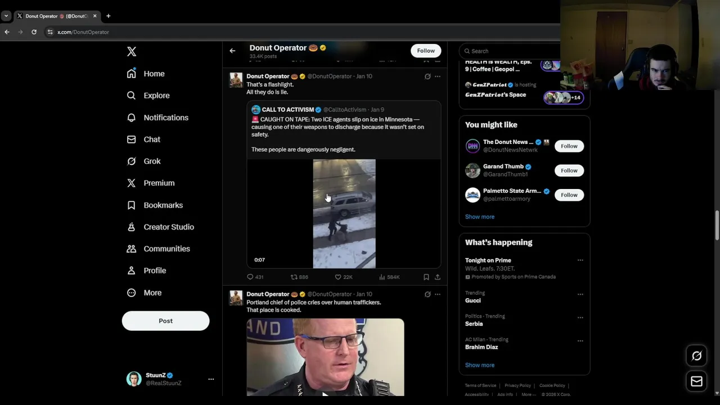The height and width of the screenshot is (405, 720).
Task: Click the Post button
Action: (165, 321)
